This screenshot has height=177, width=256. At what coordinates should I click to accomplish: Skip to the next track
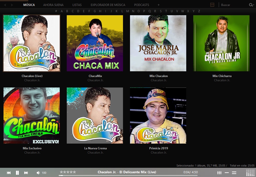[x=26, y=172]
